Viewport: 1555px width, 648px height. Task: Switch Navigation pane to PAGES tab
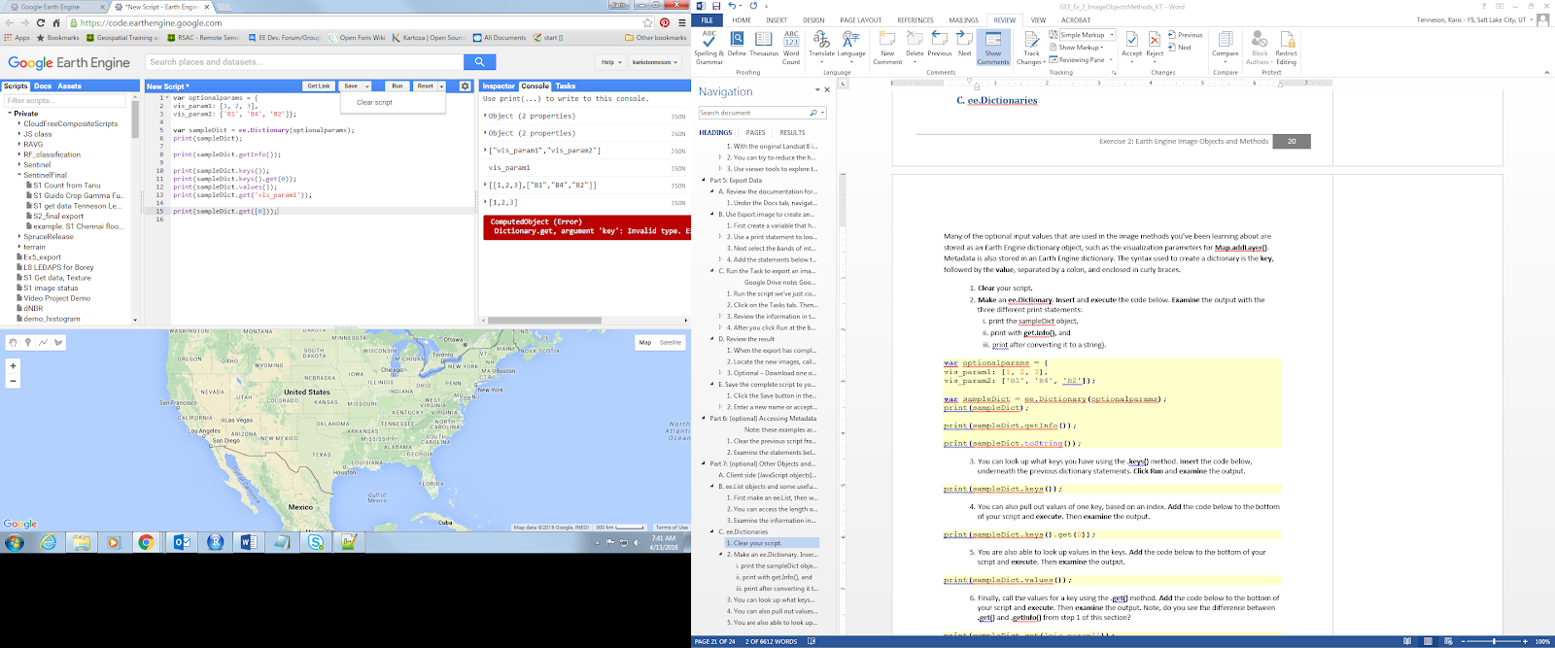tap(755, 133)
